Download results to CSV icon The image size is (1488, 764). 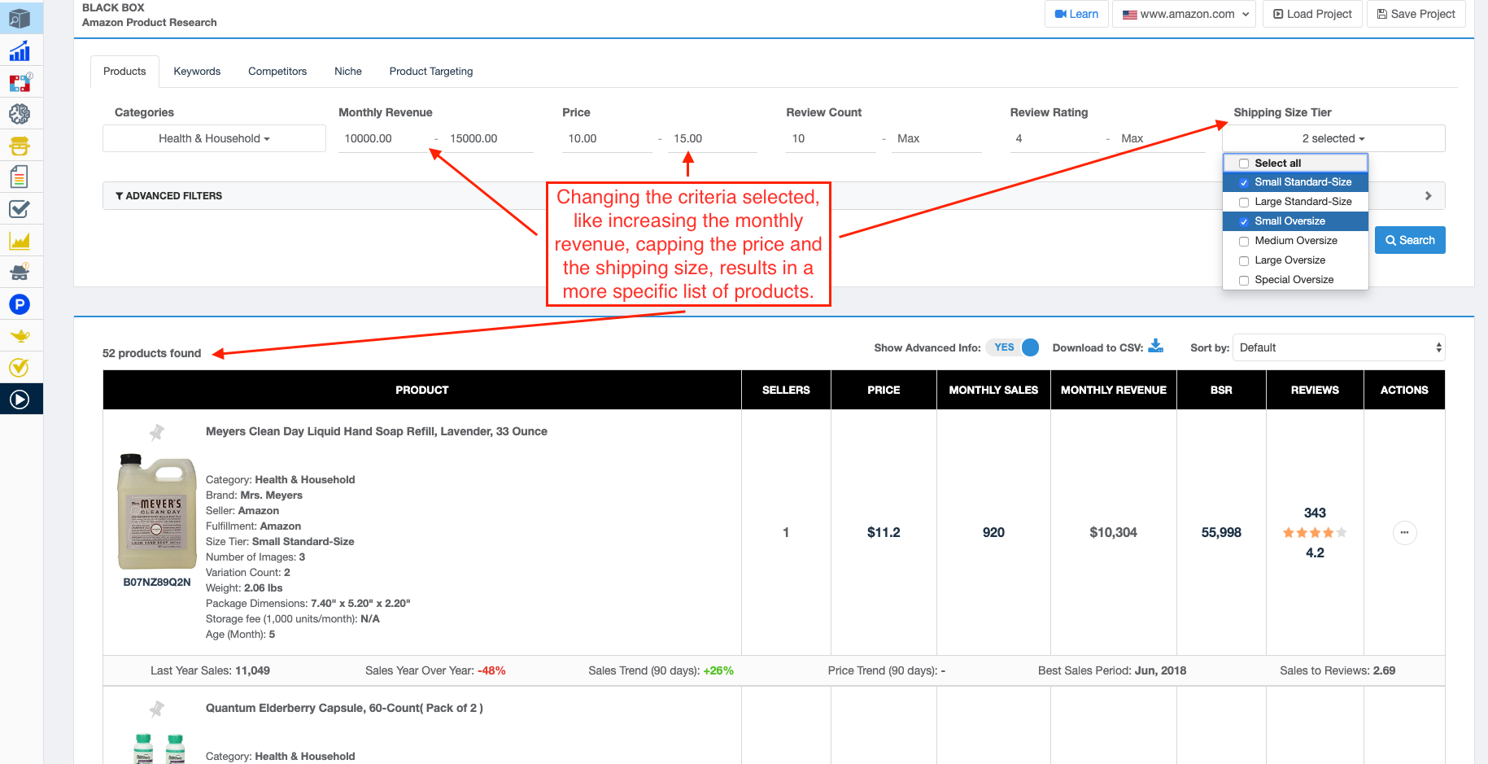pyautogui.click(x=1155, y=347)
